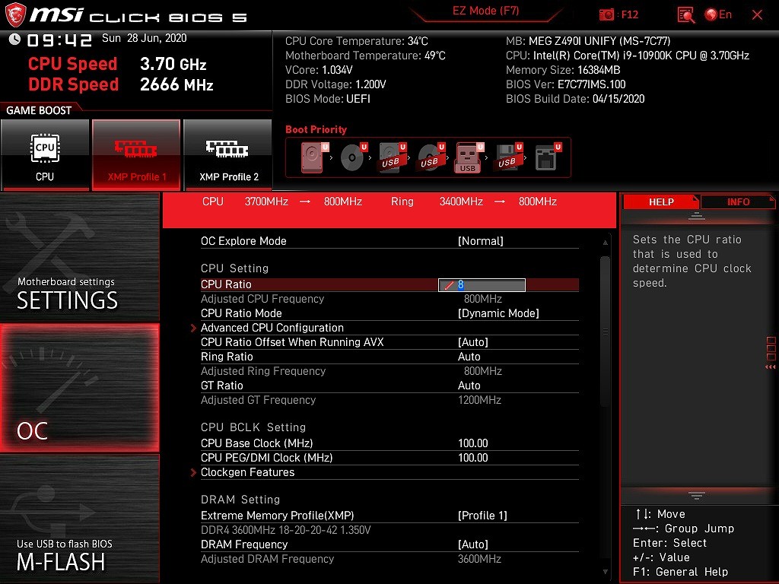Screen dimensions: 779x584
Task: Select the USB floppy boot device icon
Action: (x=507, y=158)
